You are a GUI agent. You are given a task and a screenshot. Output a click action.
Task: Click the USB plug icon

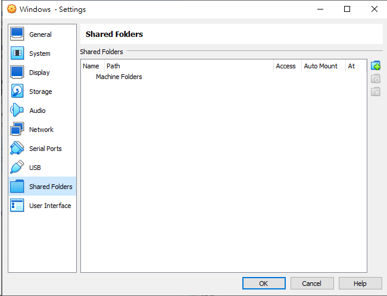point(17,168)
